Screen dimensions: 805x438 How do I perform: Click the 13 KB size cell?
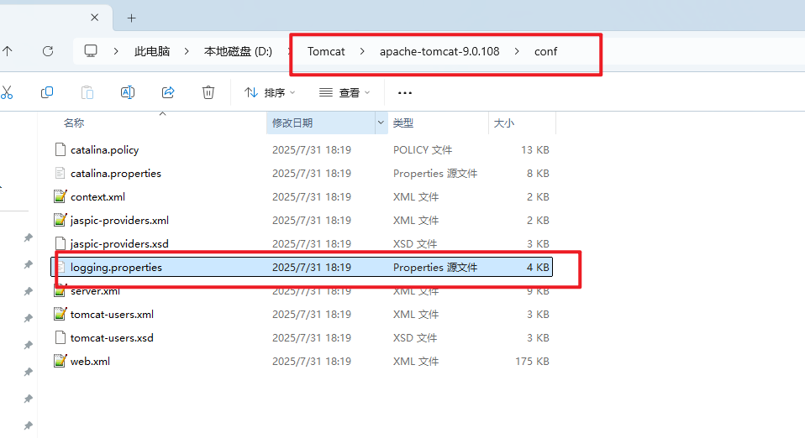(535, 149)
